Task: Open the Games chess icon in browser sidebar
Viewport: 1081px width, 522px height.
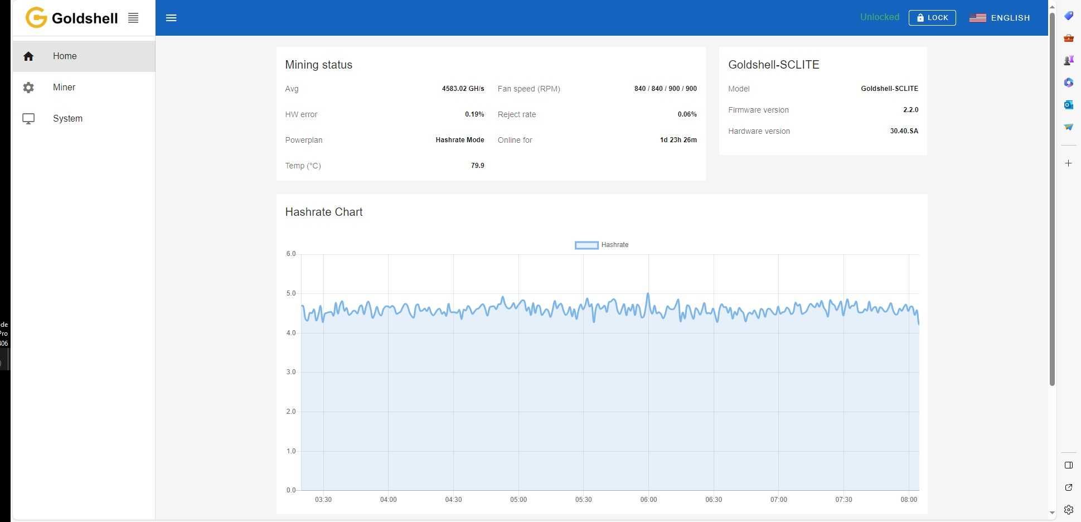Action: pos(1068,60)
